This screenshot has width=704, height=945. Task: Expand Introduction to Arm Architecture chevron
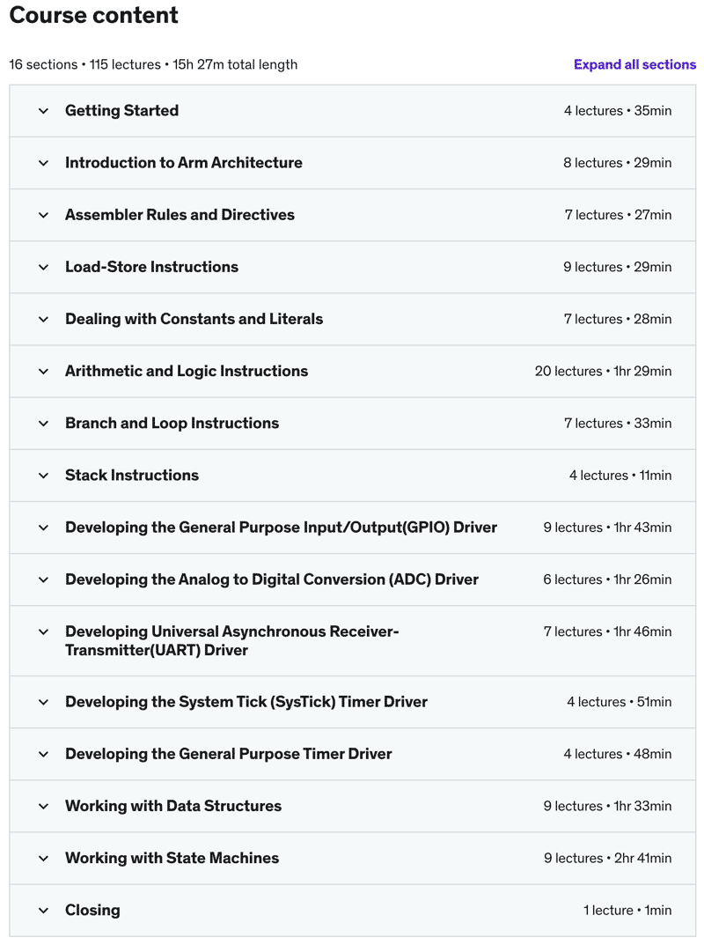coord(43,163)
